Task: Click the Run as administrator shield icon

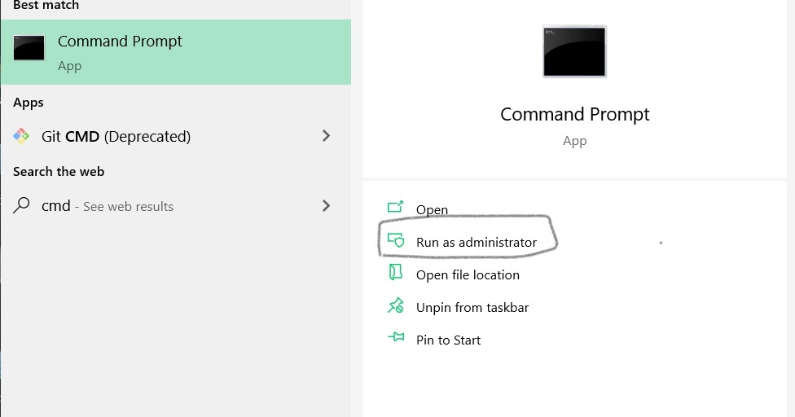Action: pyautogui.click(x=396, y=239)
